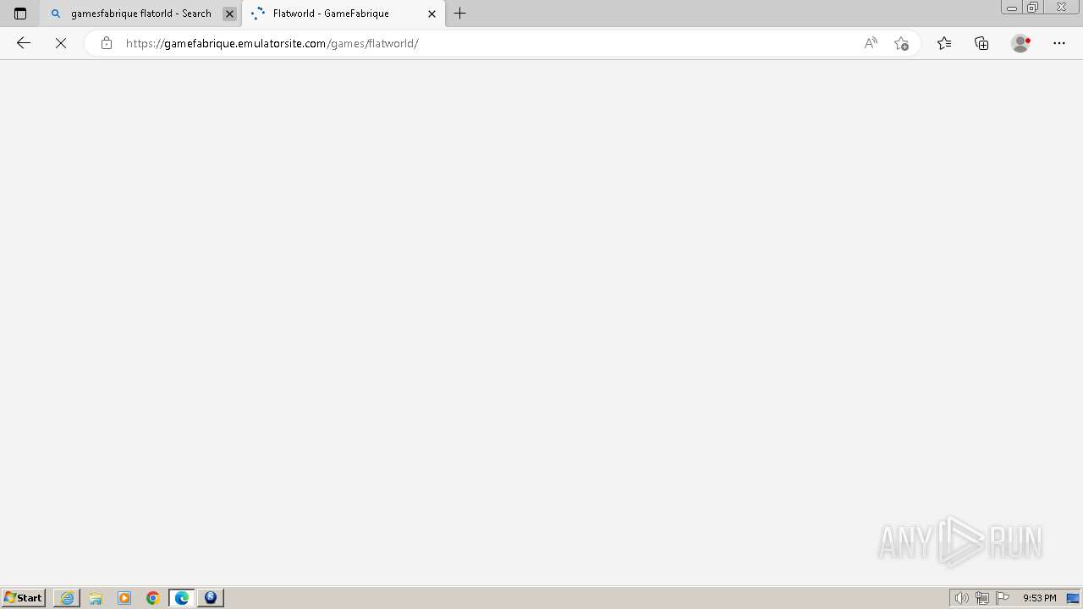Screen dimensions: 1083x609
Task: Close the Flatworld - GameFabrique tab
Action: coord(432,14)
